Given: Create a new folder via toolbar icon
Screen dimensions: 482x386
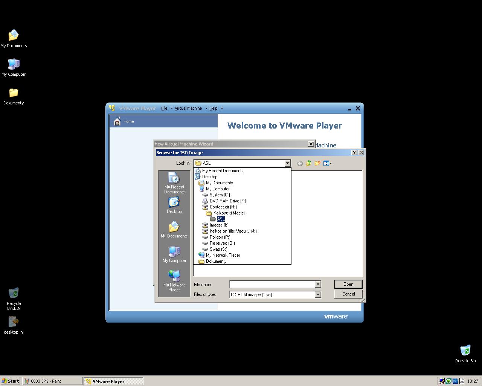Looking at the screenshot, I should [x=317, y=163].
